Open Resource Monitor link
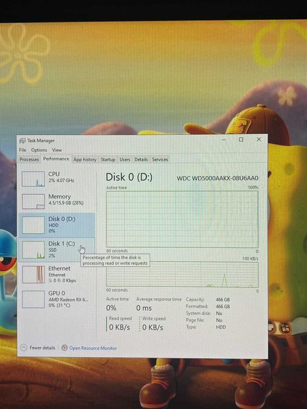Image resolution: width=307 pixels, height=409 pixels. coord(93,348)
